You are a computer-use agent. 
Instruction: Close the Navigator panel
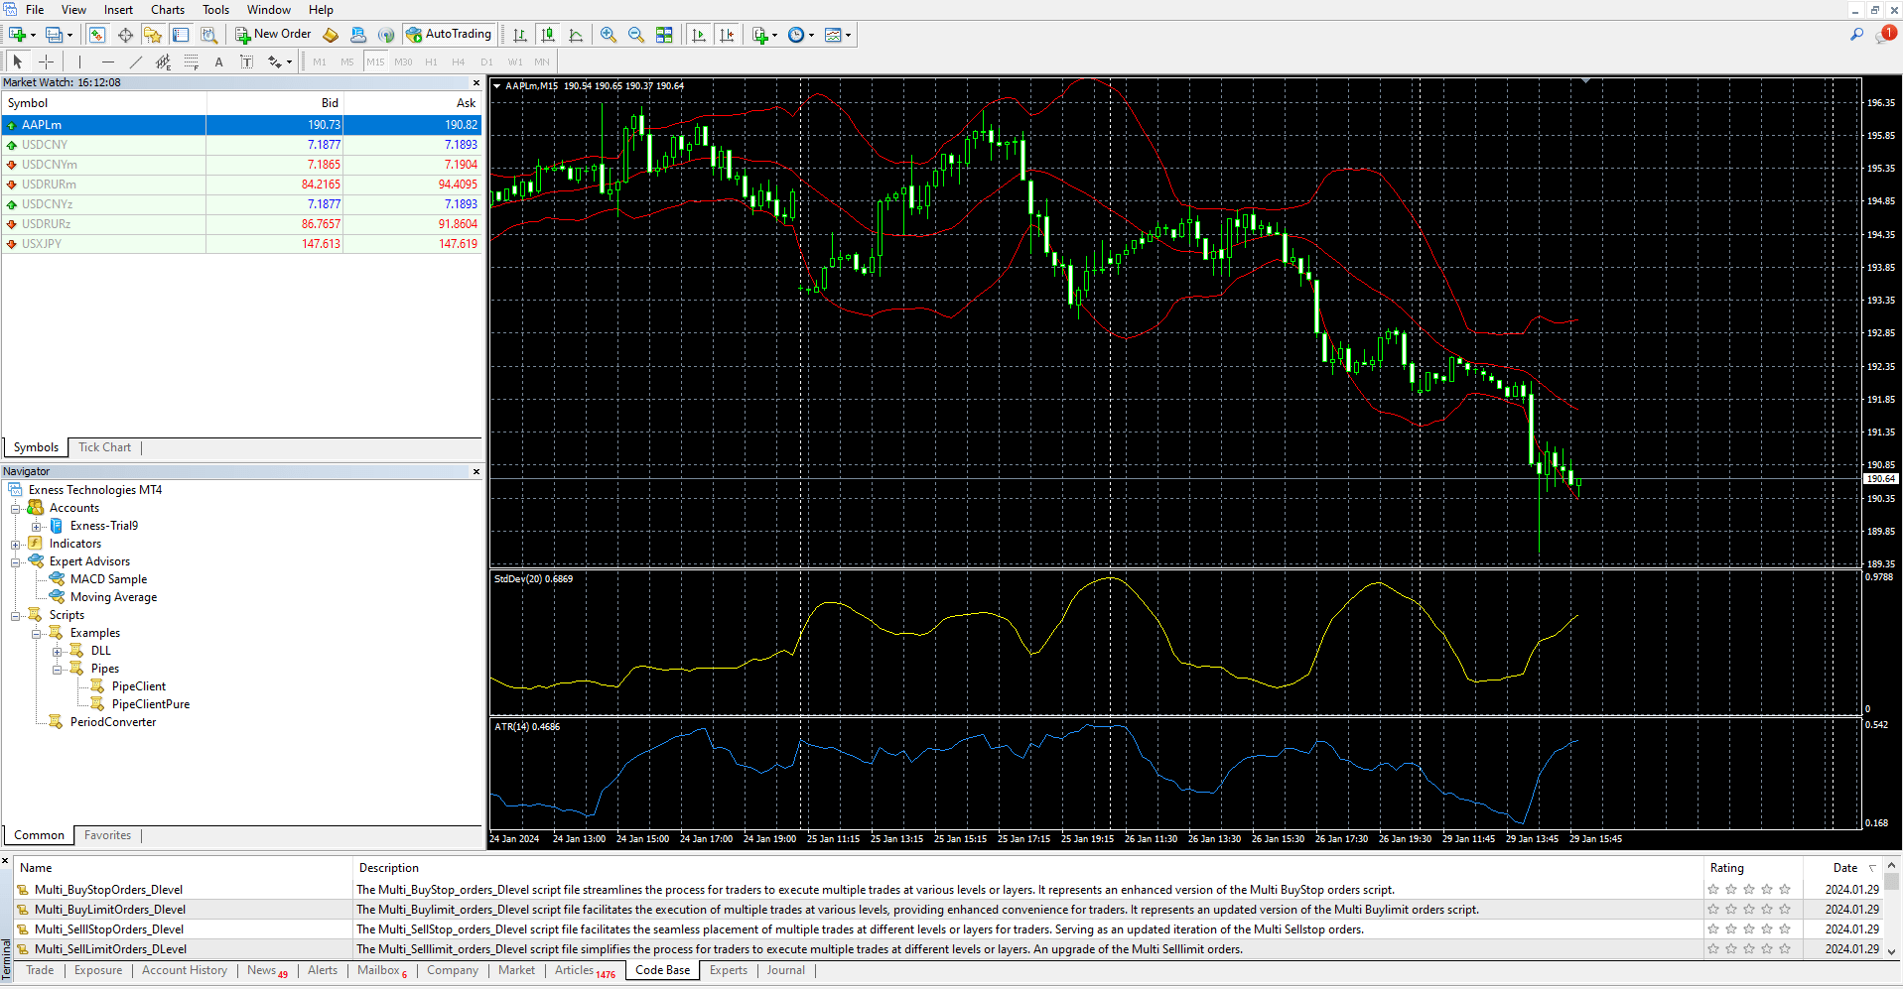point(476,472)
